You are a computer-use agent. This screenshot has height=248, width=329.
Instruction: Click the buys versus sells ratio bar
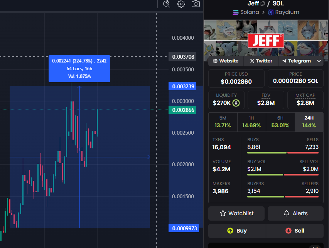click(283, 153)
